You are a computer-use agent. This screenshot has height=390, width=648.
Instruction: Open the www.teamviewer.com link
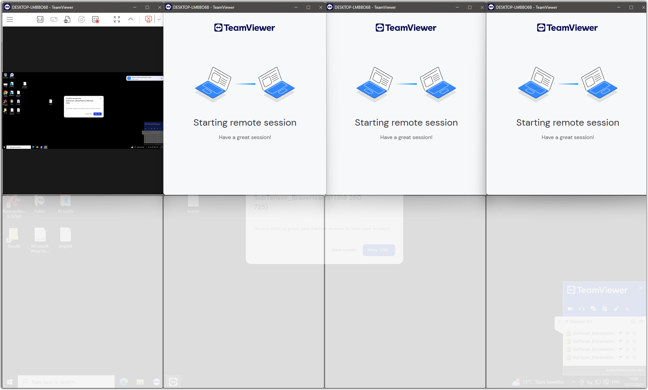pyautogui.click(x=625, y=370)
